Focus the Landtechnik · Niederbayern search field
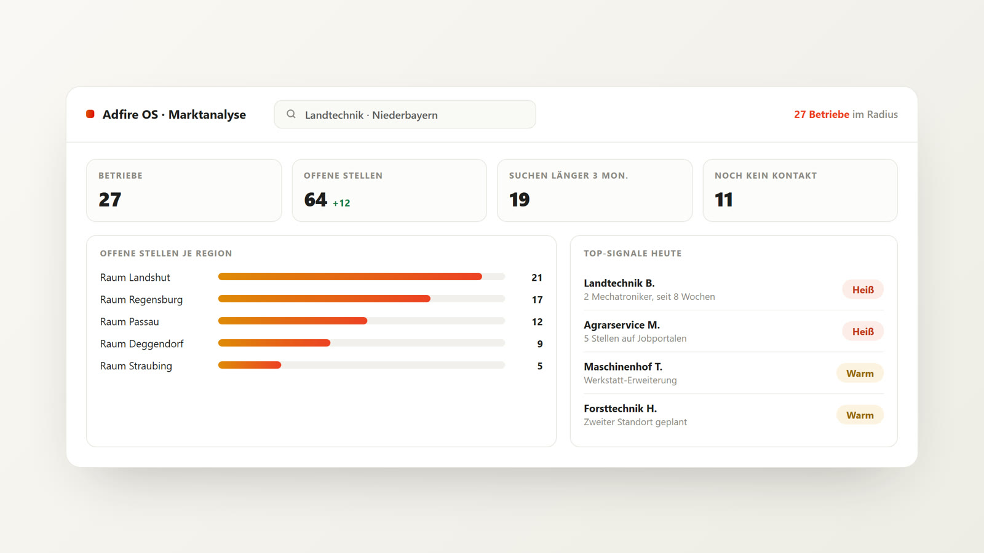This screenshot has height=553, width=984. click(405, 114)
